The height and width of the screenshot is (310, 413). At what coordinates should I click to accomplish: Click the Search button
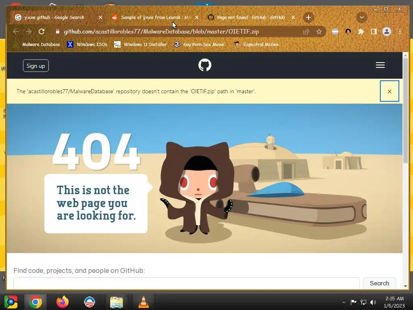(x=379, y=283)
